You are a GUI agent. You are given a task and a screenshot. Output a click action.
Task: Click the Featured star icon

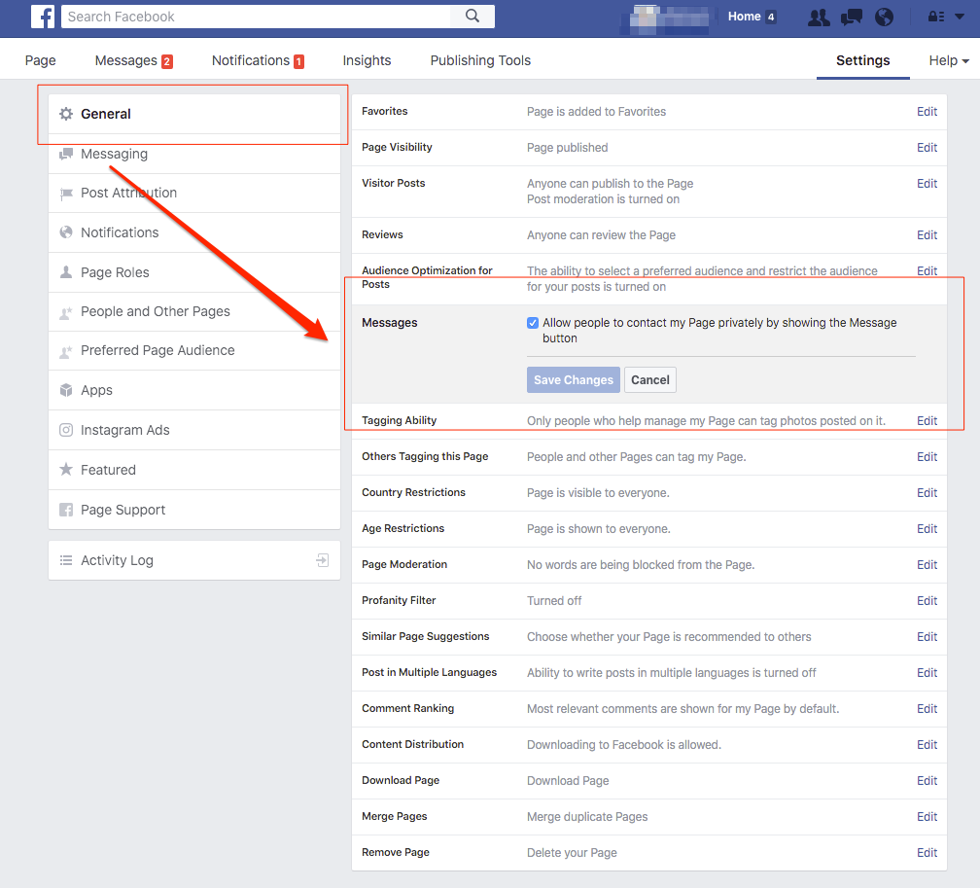pos(66,470)
